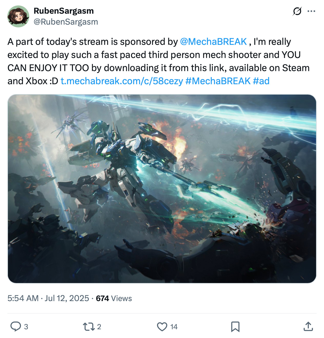Click the #ad hashtag

[x=261, y=81]
